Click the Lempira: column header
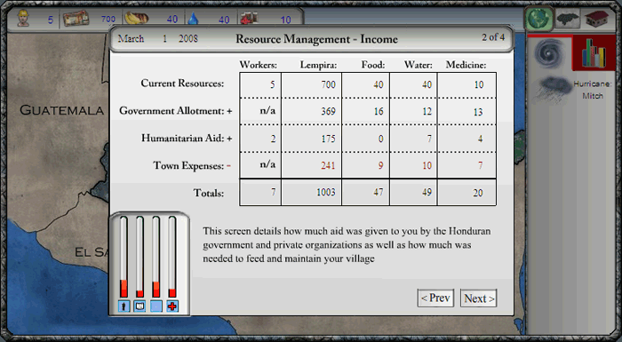Image resolution: width=622 pixels, height=342 pixels. coord(318,65)
